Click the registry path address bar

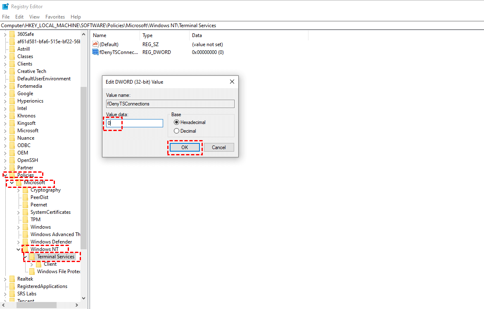pyautogui.click(x=242, y=26)
